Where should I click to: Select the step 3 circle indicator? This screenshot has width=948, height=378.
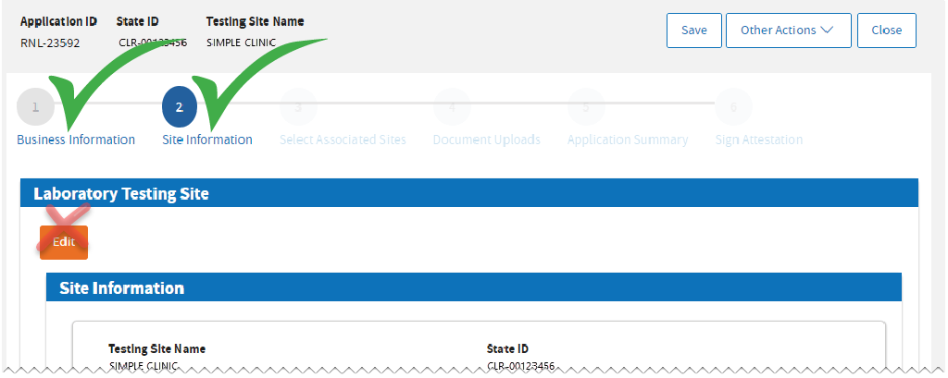tap(298, 107)
